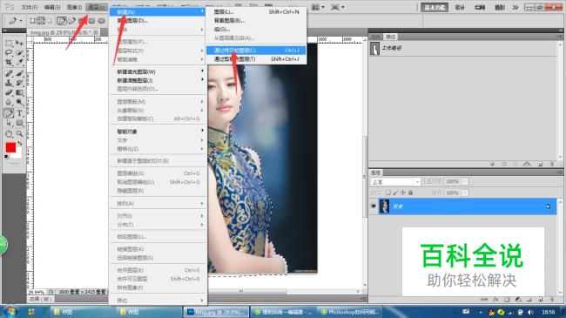Toggle Lock transparent pixels in Layers panel

388,193
